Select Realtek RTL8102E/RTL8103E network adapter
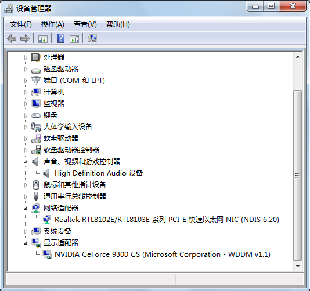This screenshot has height=291, width=310. 167,220
